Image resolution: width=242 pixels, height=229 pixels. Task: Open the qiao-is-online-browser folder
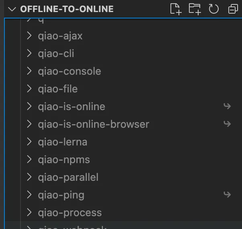(x=93, y=124)
